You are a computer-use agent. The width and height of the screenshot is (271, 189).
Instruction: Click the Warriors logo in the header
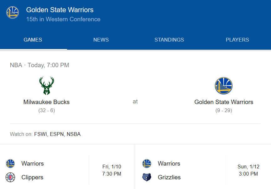pos(13,12)
